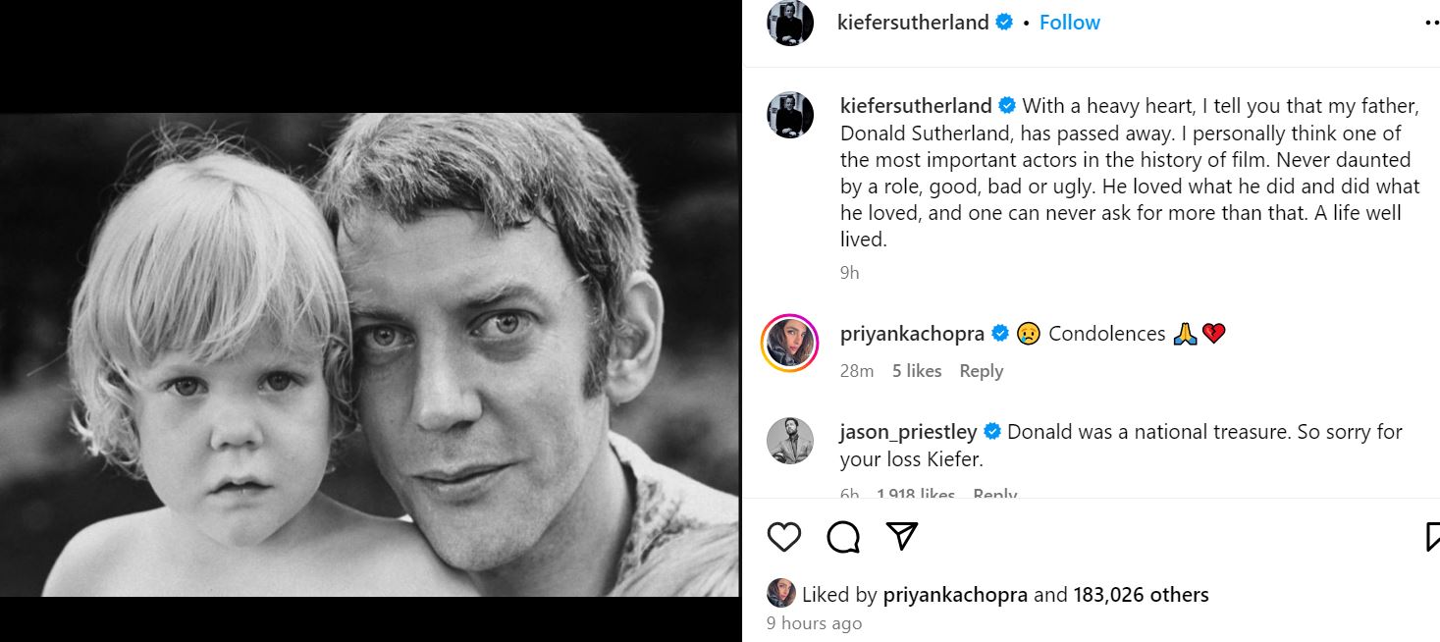
Task: Click kiefersutherland avatar beside the caption
Action: coord(790,115)
